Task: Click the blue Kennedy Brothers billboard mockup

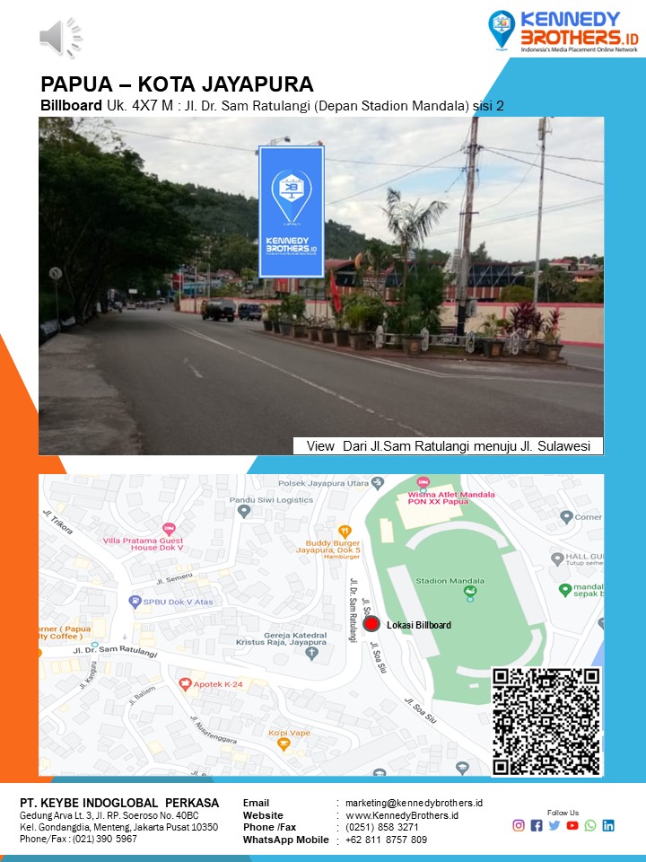Action: (292, 212)
